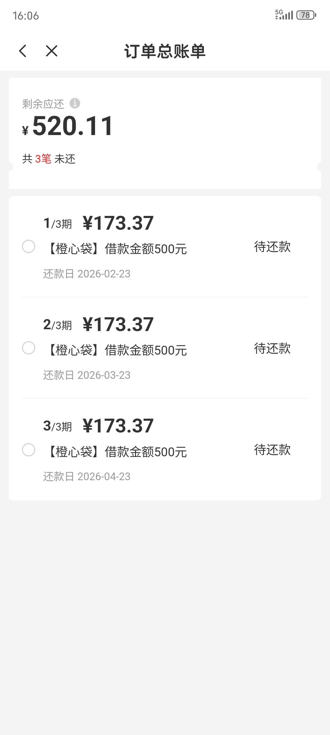Tap the back arrow icon
Screen dimensions: 330x735
click(23, 51)
